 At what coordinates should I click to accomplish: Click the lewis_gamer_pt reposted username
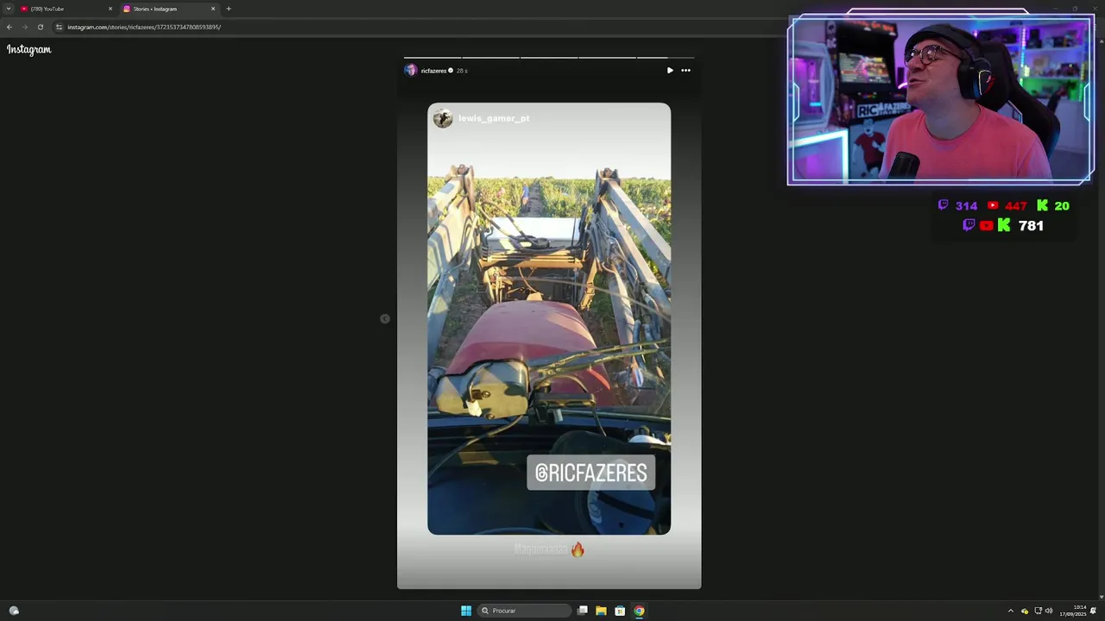(494, 118)
